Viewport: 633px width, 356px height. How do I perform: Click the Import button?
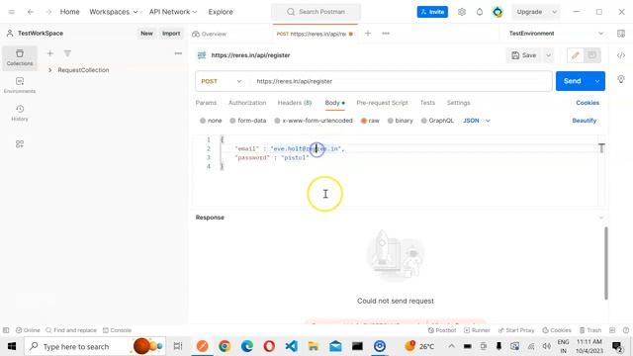point(171,34)
